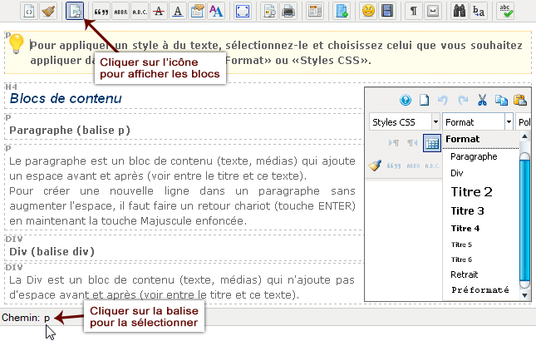This screenshot has height=341, width=536.
Task: Toggle the abc spell checker
Action: [x=505, y=12]
